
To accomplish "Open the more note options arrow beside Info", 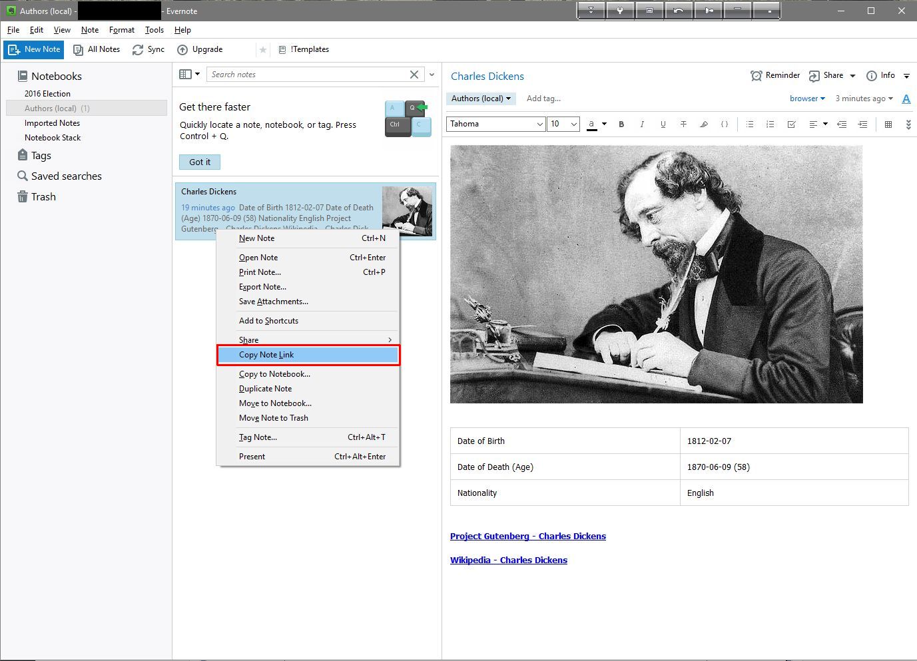I will [907, 76].
